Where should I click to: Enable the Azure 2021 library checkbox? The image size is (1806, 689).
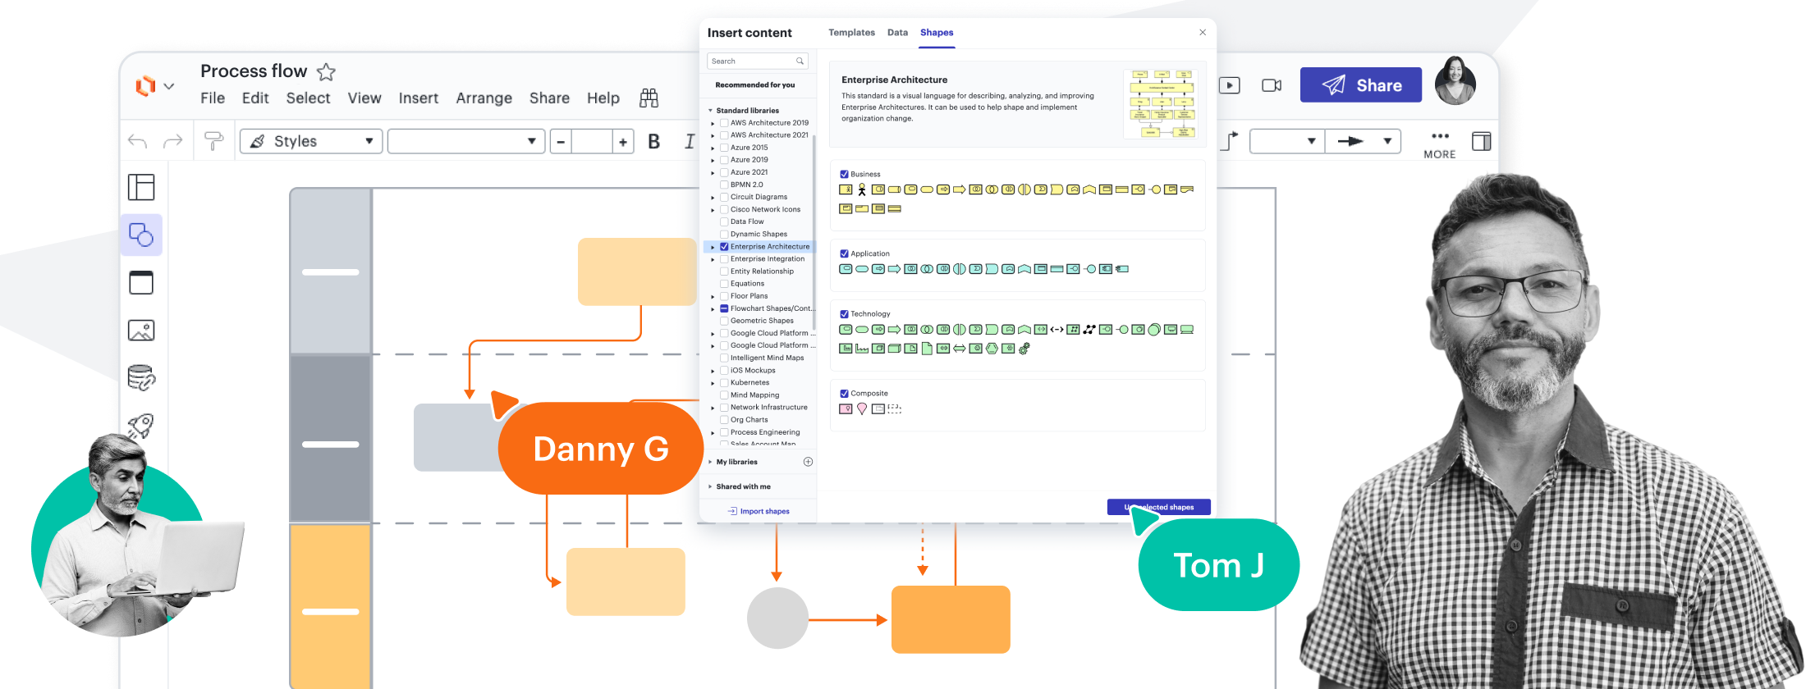coord(724,172)
